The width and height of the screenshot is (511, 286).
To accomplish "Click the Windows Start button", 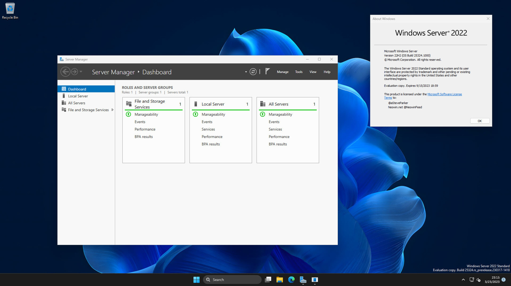I will click(196, 280).
